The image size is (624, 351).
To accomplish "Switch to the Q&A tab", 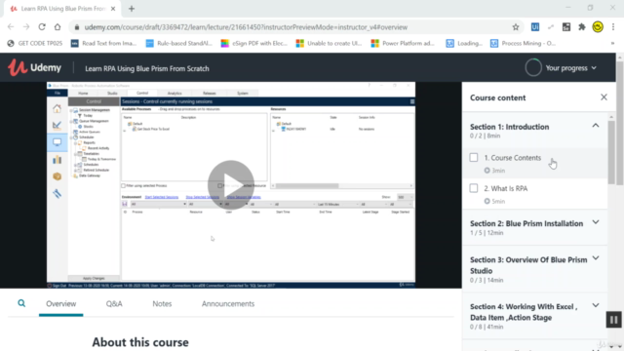I will point(114,303).
